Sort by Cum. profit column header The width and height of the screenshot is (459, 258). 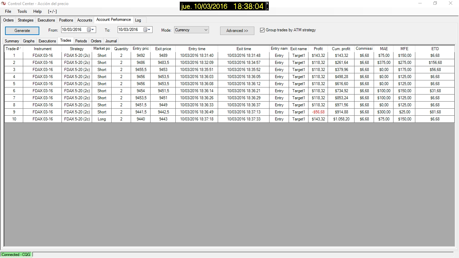341,49
